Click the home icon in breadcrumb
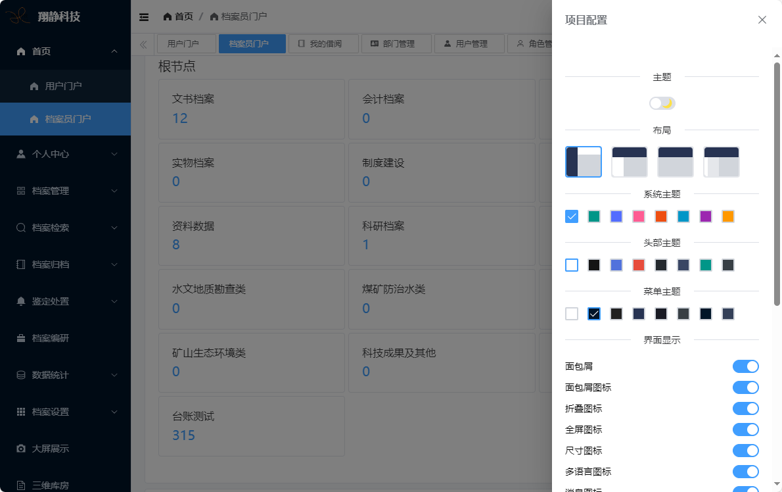 pos(168,16)
